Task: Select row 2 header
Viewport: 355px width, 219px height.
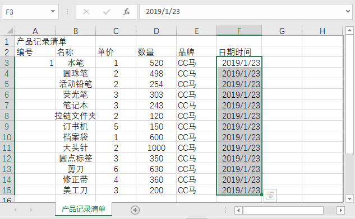Action: click(7, 52)
